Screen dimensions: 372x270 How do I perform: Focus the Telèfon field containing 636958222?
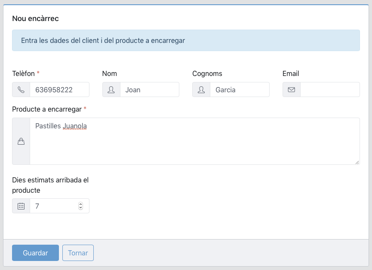(x=59, y=90)
